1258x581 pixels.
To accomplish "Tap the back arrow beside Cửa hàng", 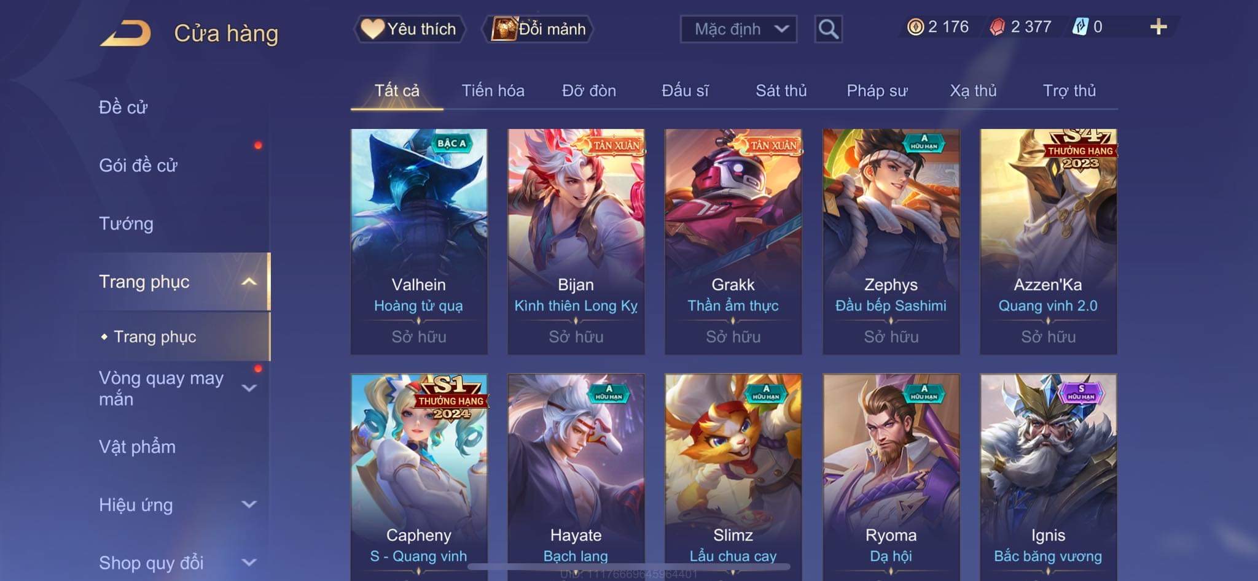I will point(126,33).
